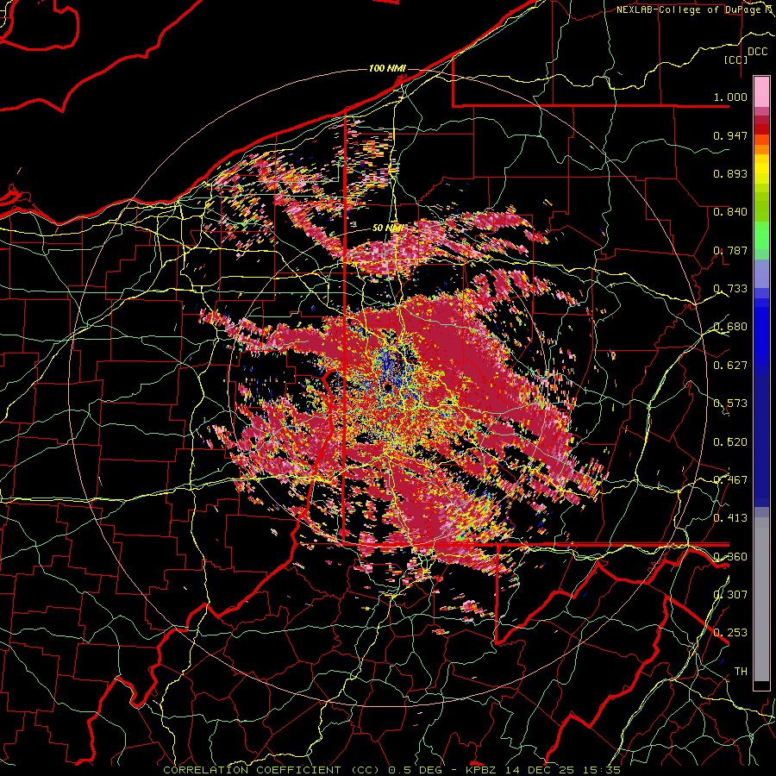The width and height of the screenshot is (776, 776).
Task: Click the DCC label above the color bar
Action: [x=757, y=52]
